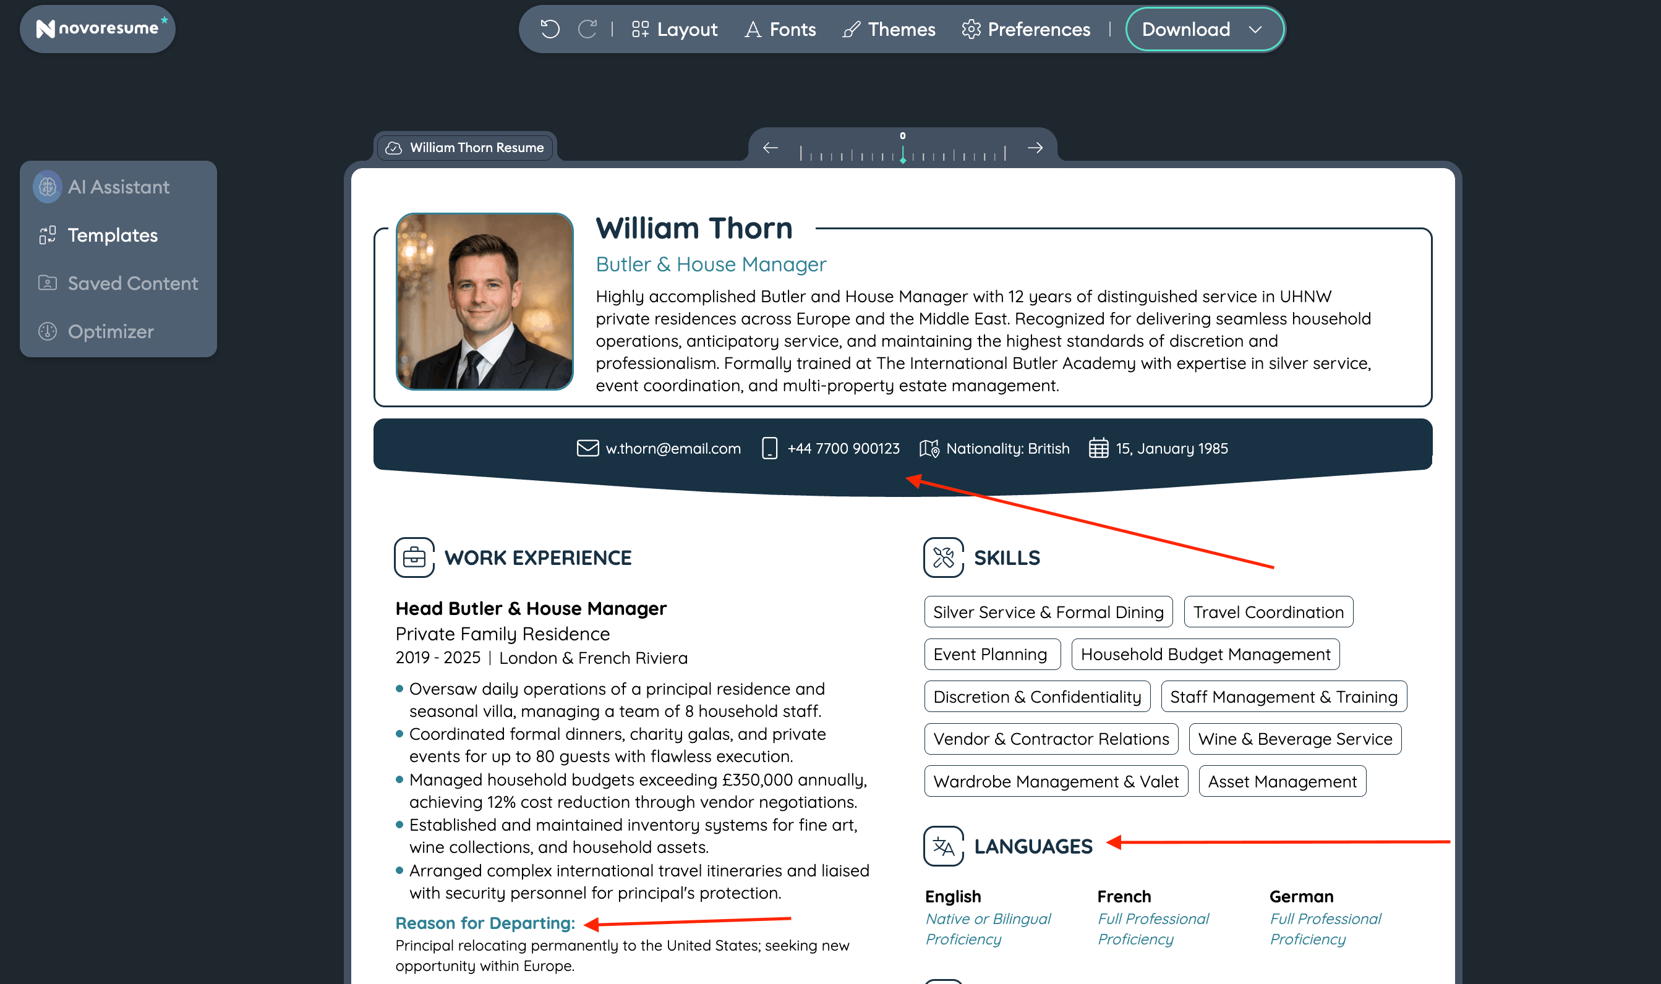Click the profile photo of William Thorn

click(484, 301)
